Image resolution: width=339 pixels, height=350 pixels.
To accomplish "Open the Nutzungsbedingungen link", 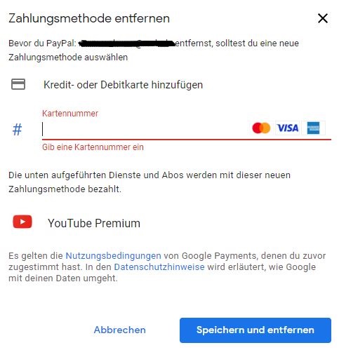I will (113, 255).
